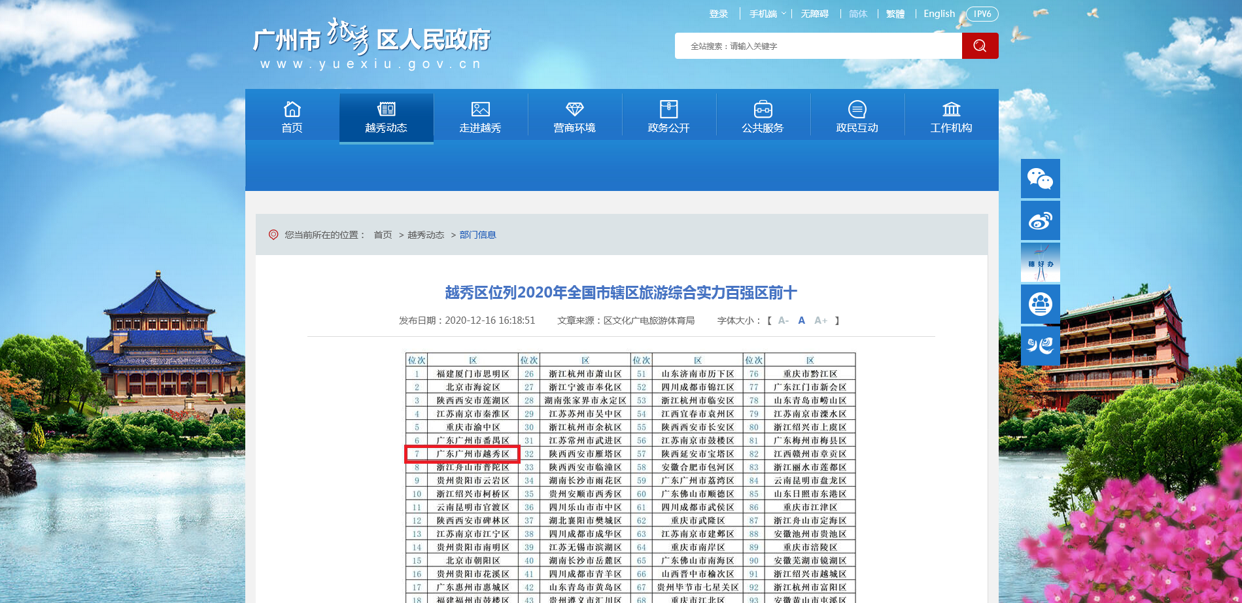This screenshot has width=1242, height=603.
Task: Click the 部门信息 breadcrumb link
Action: [477, 235]
